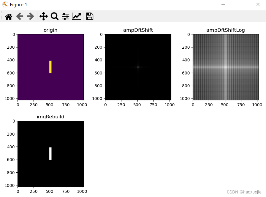Screen dimensions: 266x197
Task: Maximize the Figure 1 window
Action: click(240, 4)
